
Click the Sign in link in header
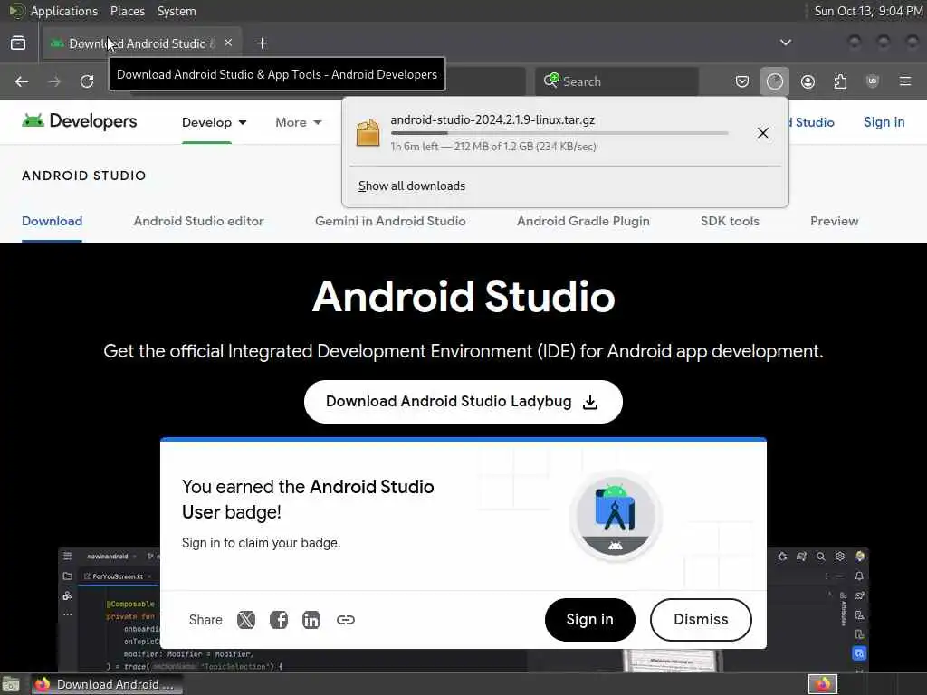(884, 122)
